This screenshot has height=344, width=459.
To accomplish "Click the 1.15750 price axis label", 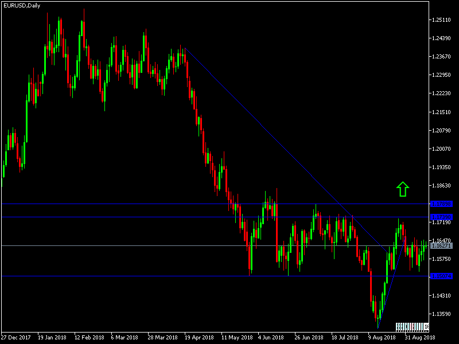I will tap(441, 259).
